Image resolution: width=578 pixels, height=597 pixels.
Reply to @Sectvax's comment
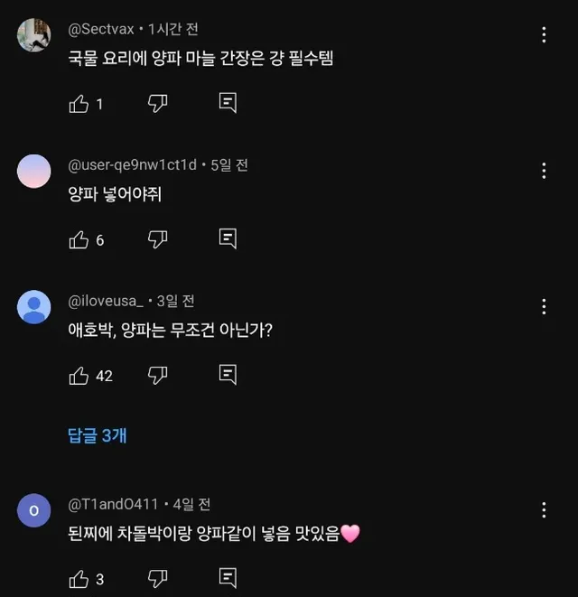pos(228,104)
